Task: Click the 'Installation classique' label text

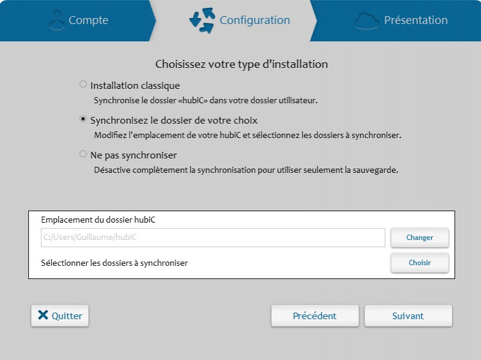Action: coord(135,86)
